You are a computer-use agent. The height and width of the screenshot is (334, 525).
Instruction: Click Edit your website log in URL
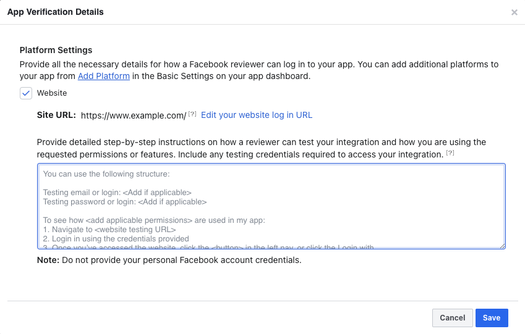pos(257,115)
